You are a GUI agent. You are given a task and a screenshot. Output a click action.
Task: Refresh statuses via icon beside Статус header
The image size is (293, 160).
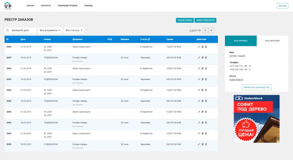click(x=149, y=39)
